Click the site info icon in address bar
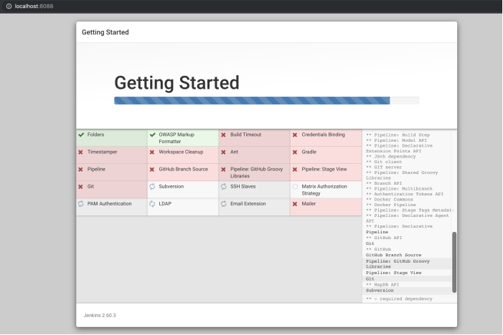 click(x=9, y=6)
